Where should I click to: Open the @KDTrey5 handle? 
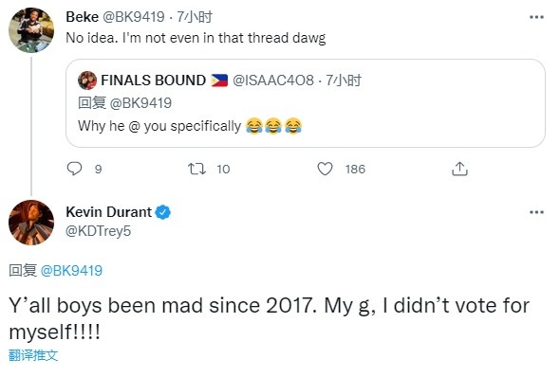(98, 231)
